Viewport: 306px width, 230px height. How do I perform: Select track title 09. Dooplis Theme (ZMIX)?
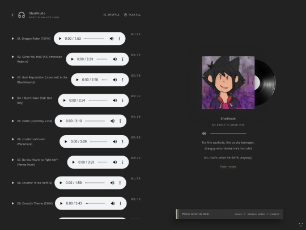(35, 203)
